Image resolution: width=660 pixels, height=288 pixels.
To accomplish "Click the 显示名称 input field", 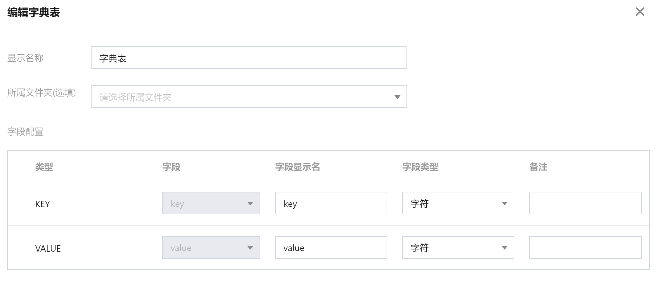I will (x=249, y=58).
